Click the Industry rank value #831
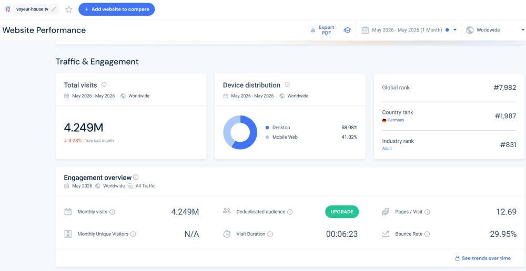The width and height of the screenshot is (526, 271). [508, 145]
